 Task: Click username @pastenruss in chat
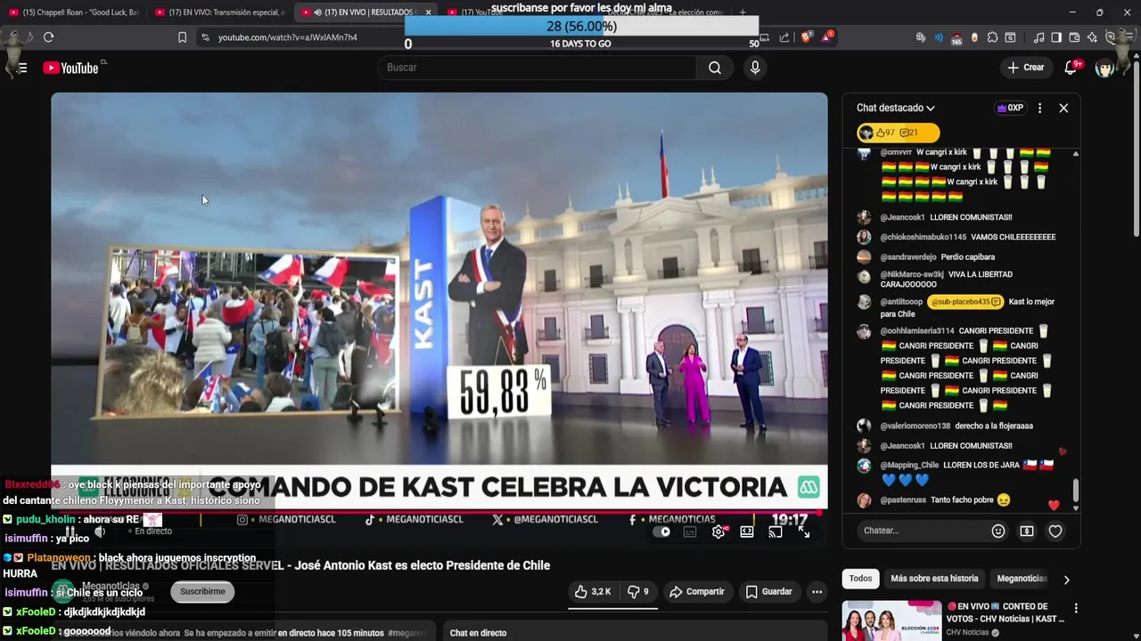coord(903,500)
